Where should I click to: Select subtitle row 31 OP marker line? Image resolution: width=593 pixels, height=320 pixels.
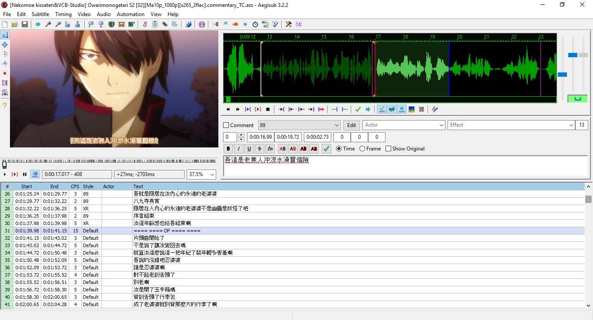pos(293,231)
